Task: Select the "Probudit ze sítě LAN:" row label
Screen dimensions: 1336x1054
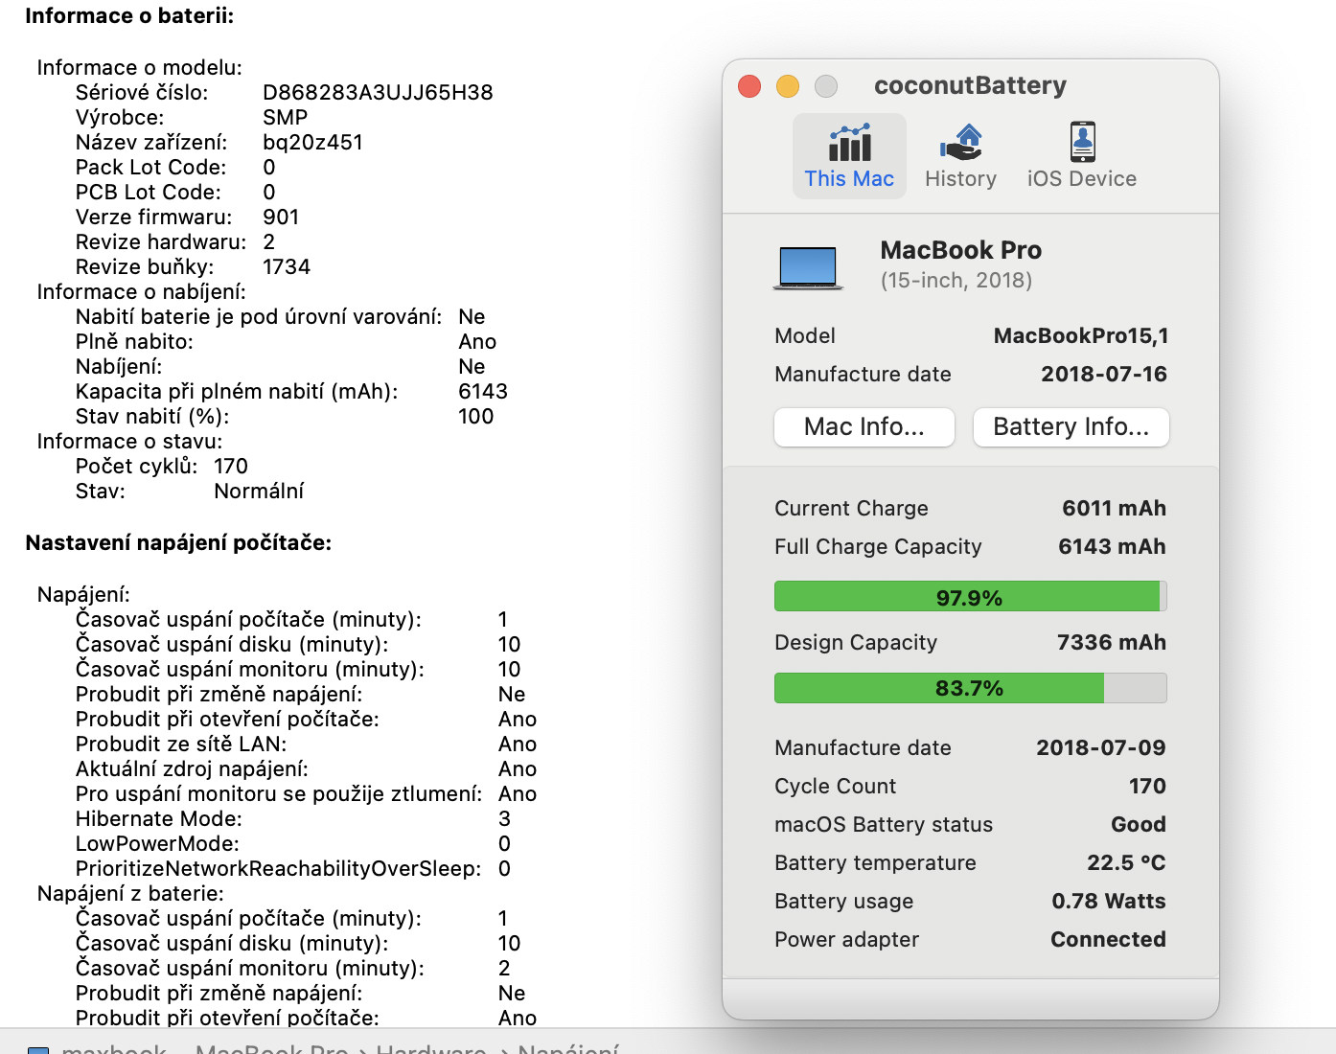Action: (181, 744)
